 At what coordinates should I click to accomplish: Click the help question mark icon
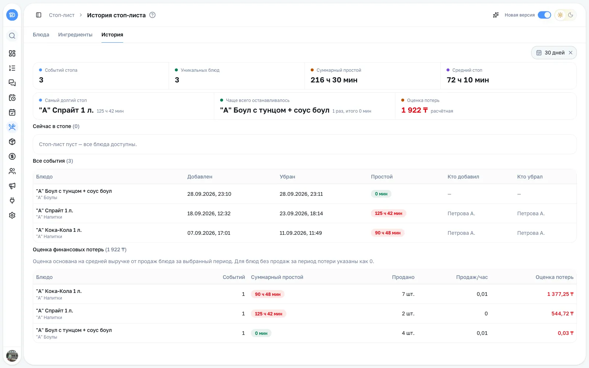[152, 15]
